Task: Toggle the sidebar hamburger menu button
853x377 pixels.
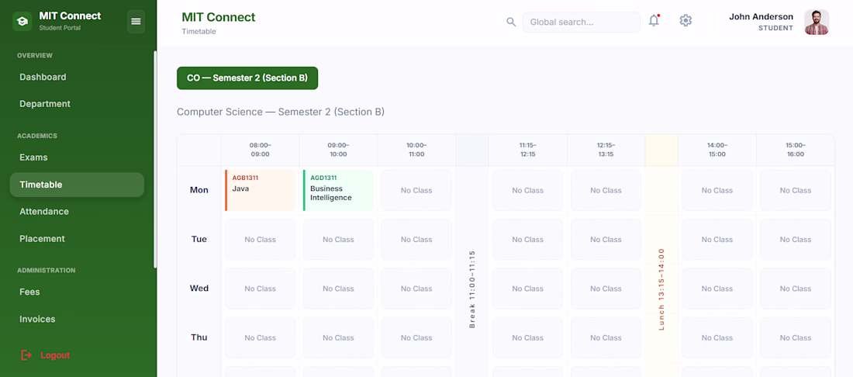Action: (x=136, y=22)
